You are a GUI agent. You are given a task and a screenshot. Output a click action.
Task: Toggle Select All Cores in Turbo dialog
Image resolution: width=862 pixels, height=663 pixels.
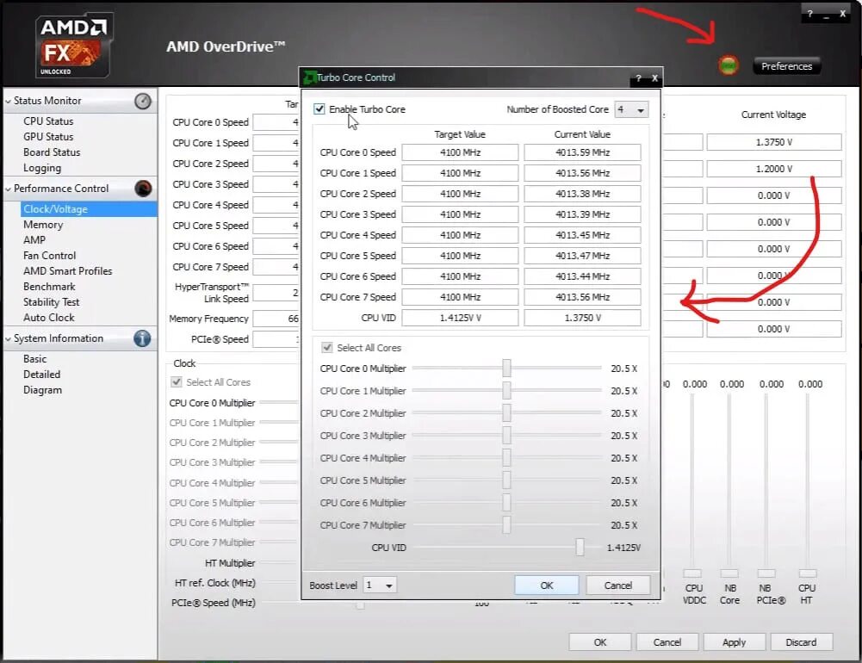tap(327, 348)
